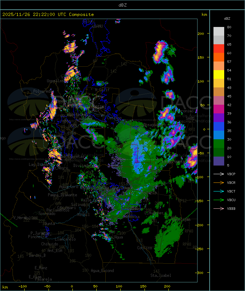The height and width of the screenshot is (291, 245).
Task: Click the Llancanelo place label
Action: pyautogui.click(x=65, y=239)
